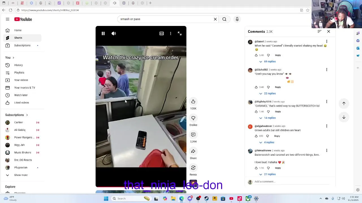Close the Comments panel
Image resolution: width=362 pixels, height=203 pixels.
(329, 31)
